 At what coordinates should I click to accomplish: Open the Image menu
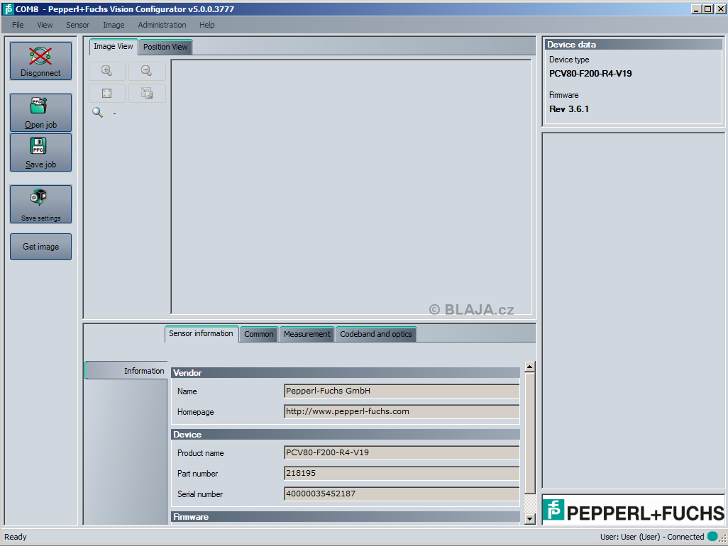pos(114,25)
